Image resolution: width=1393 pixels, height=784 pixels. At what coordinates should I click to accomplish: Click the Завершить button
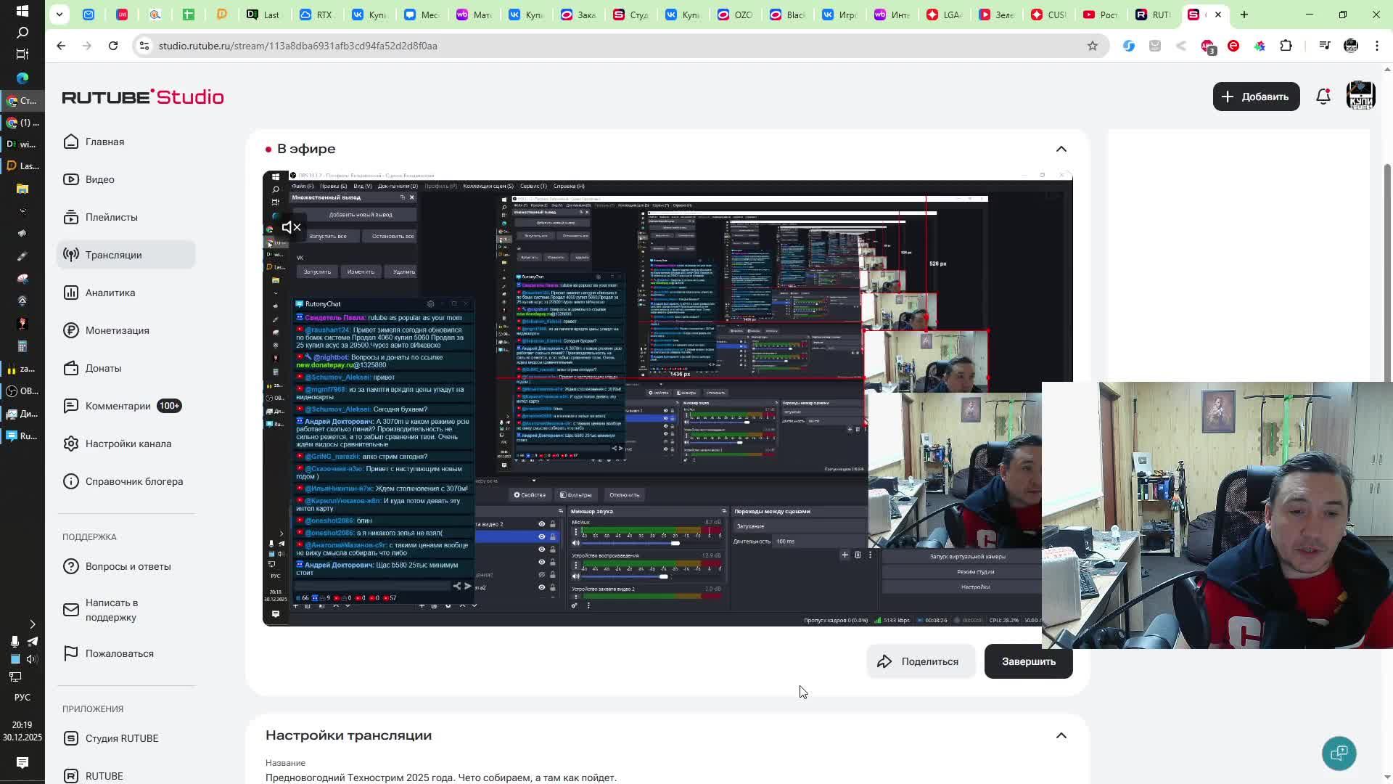[x=1028, y=661]
